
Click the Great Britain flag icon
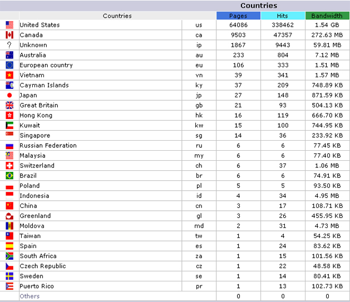coord(9,105)
